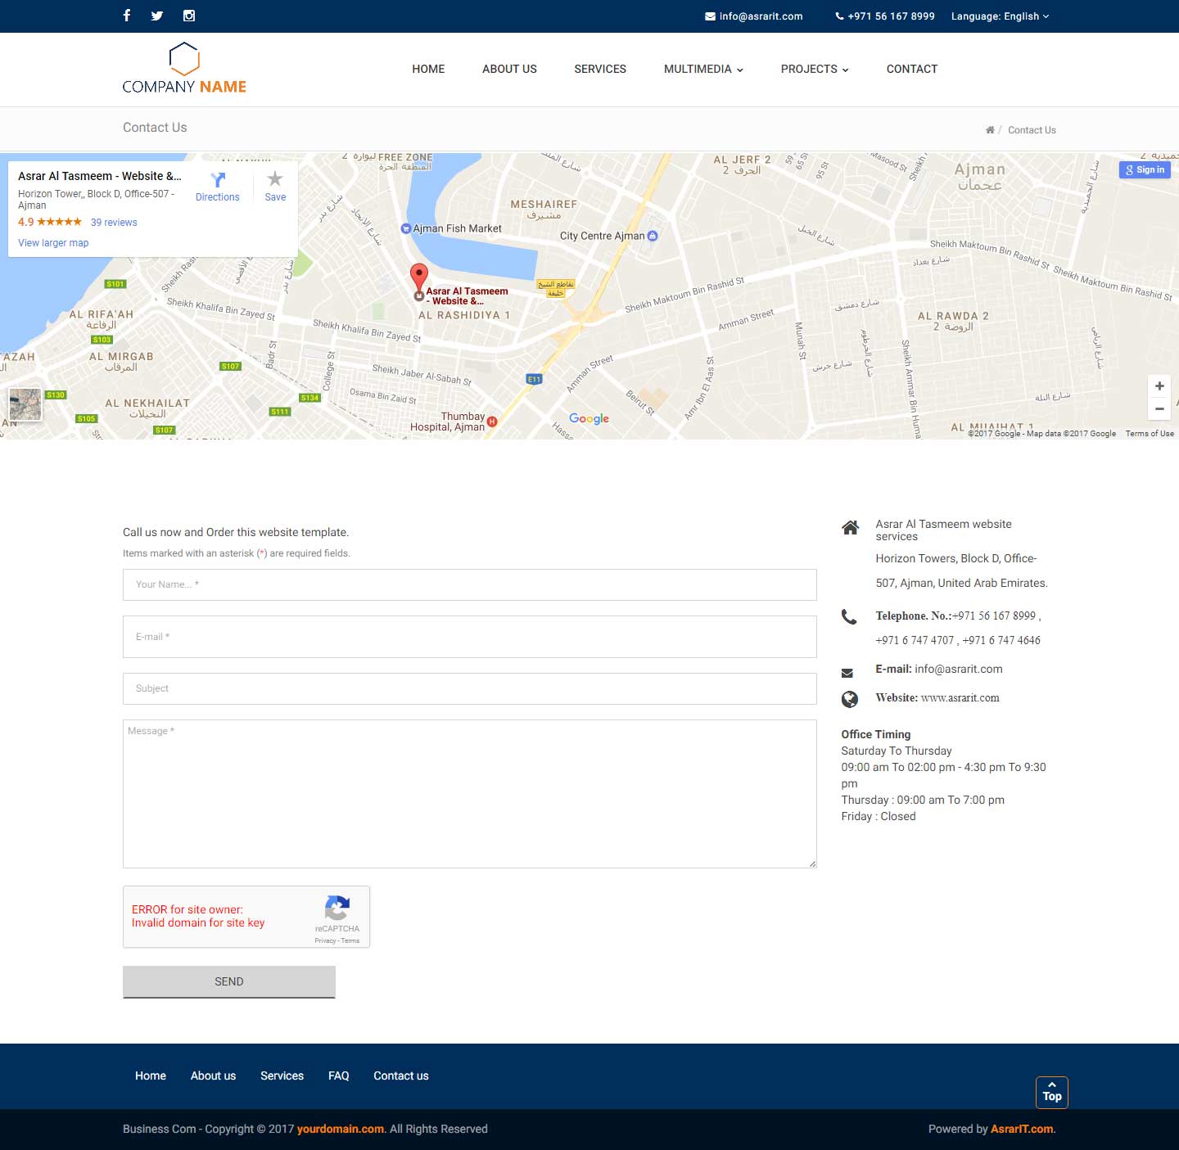Click the envelope icon in top bar
Image resolution: width=1179 pixels, height=1150 pixels.
pyautogui.click(x=710, y=16)
